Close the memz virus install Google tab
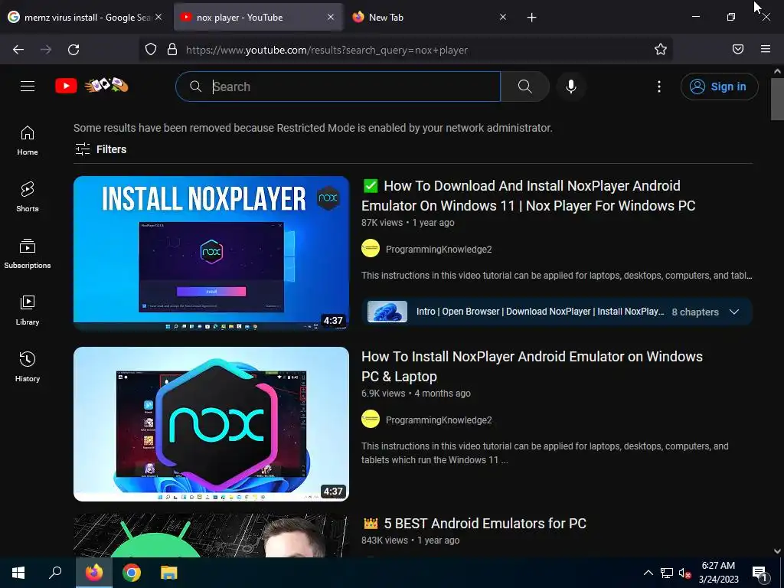 pos(158,17)
